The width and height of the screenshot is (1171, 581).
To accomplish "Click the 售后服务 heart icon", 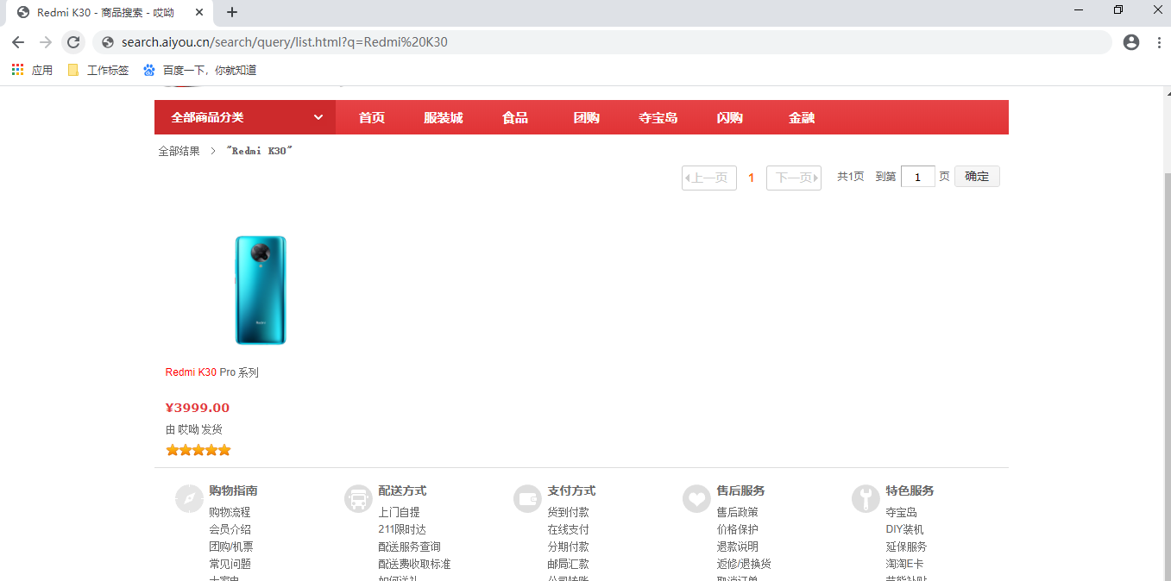I will (x=696, y=498).
